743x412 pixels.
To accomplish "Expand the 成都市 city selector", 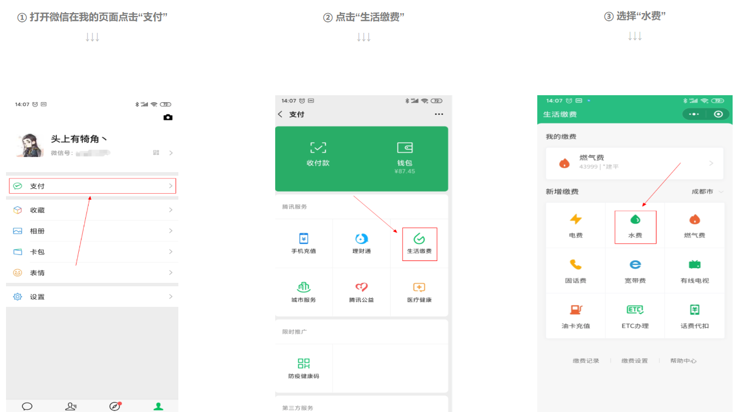I will tap(707, 192).
